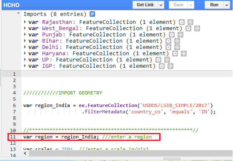
Task: Click line number 11 in gutter
Action: click(x=13, y=137)
